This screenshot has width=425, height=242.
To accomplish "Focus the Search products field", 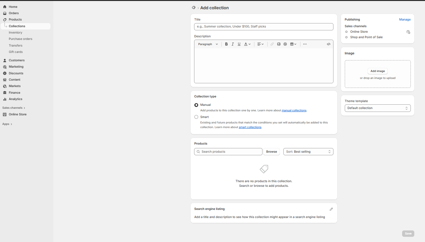I will (x=228, y=152).
